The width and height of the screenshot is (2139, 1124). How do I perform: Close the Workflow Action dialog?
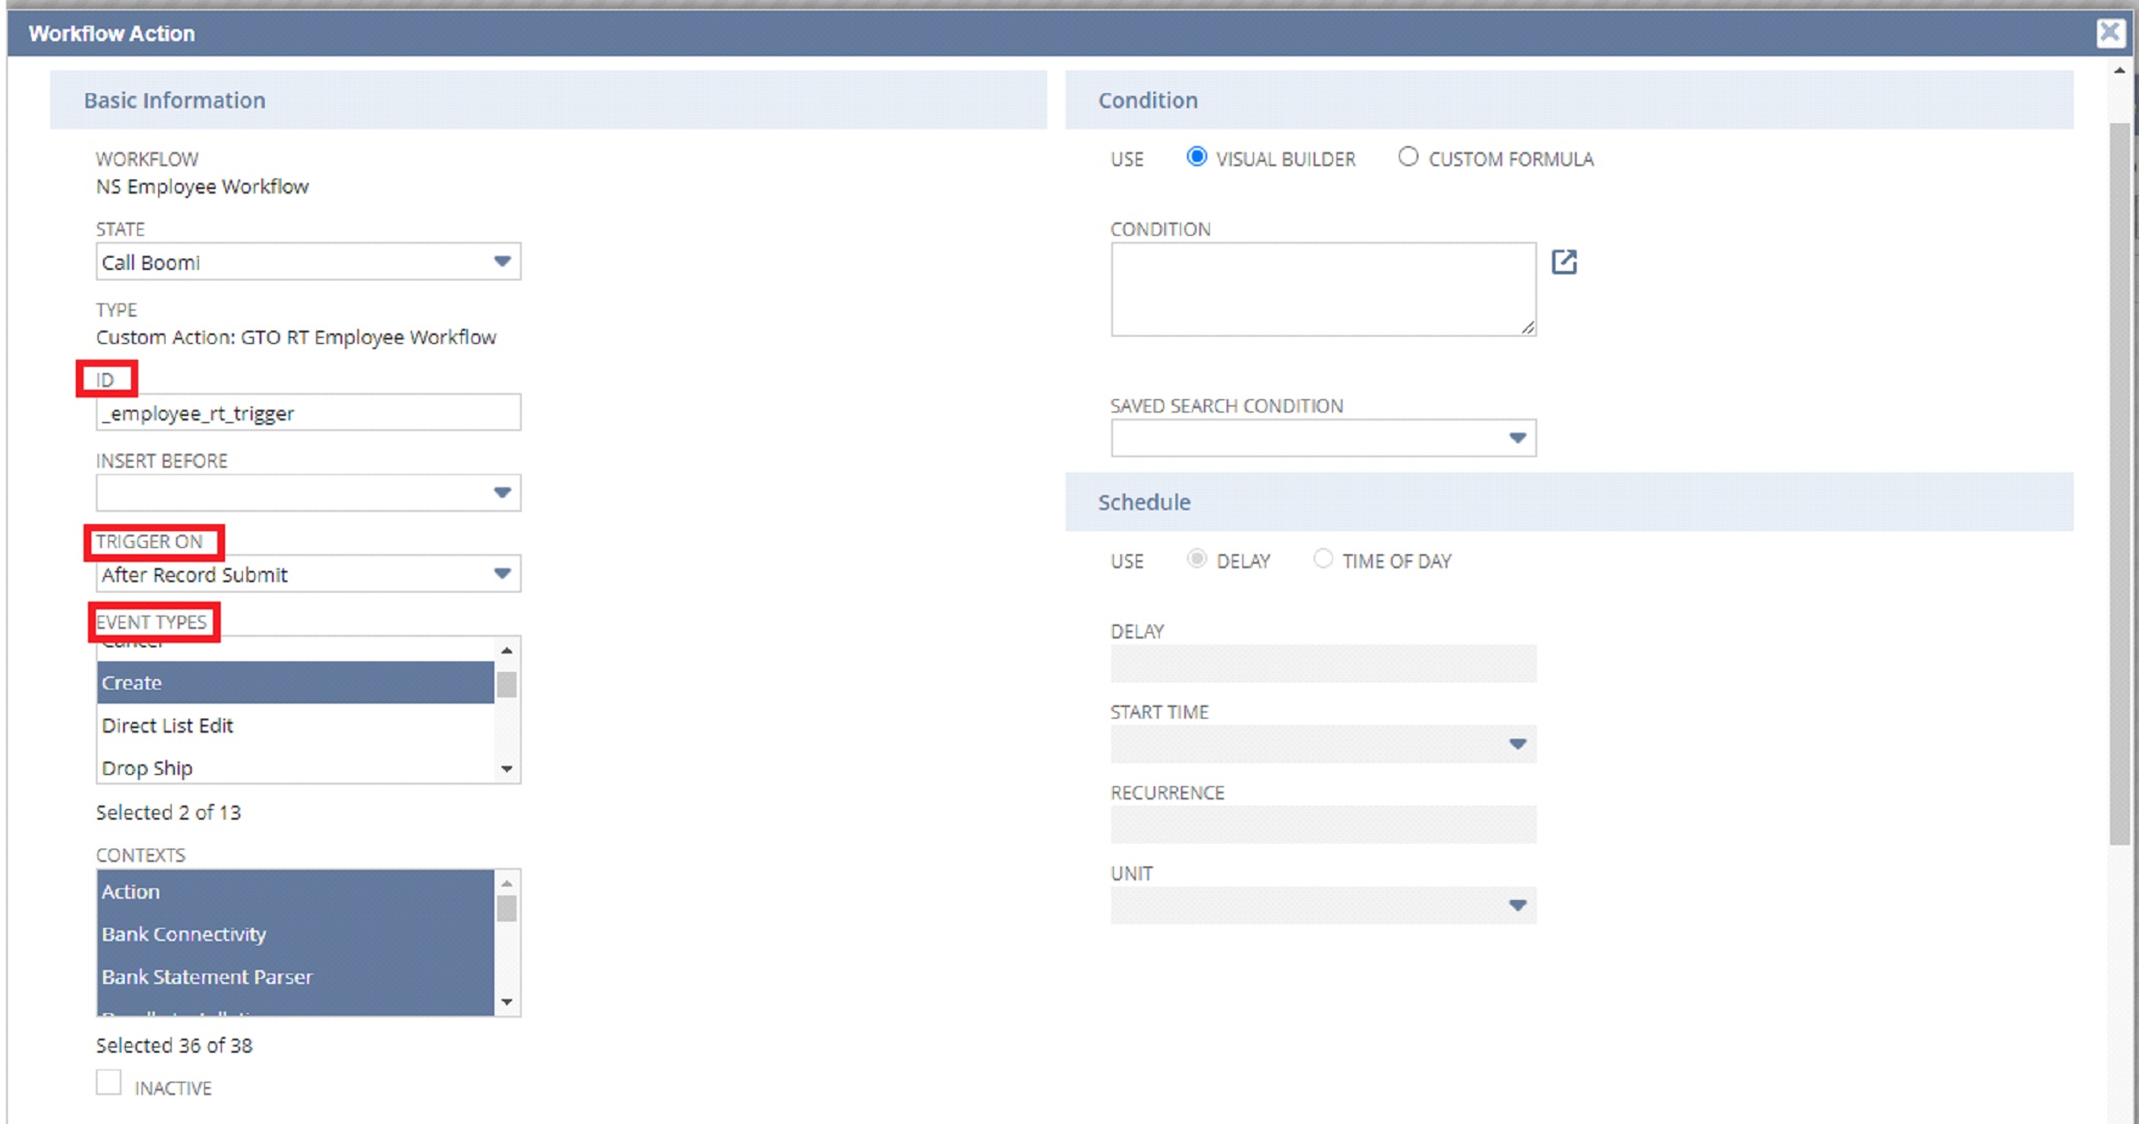pyautogui.click(x=2109, y=33)
